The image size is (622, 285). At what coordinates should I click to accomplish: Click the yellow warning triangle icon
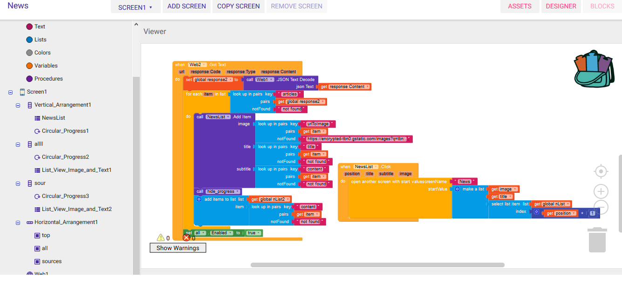pos(161,237)
